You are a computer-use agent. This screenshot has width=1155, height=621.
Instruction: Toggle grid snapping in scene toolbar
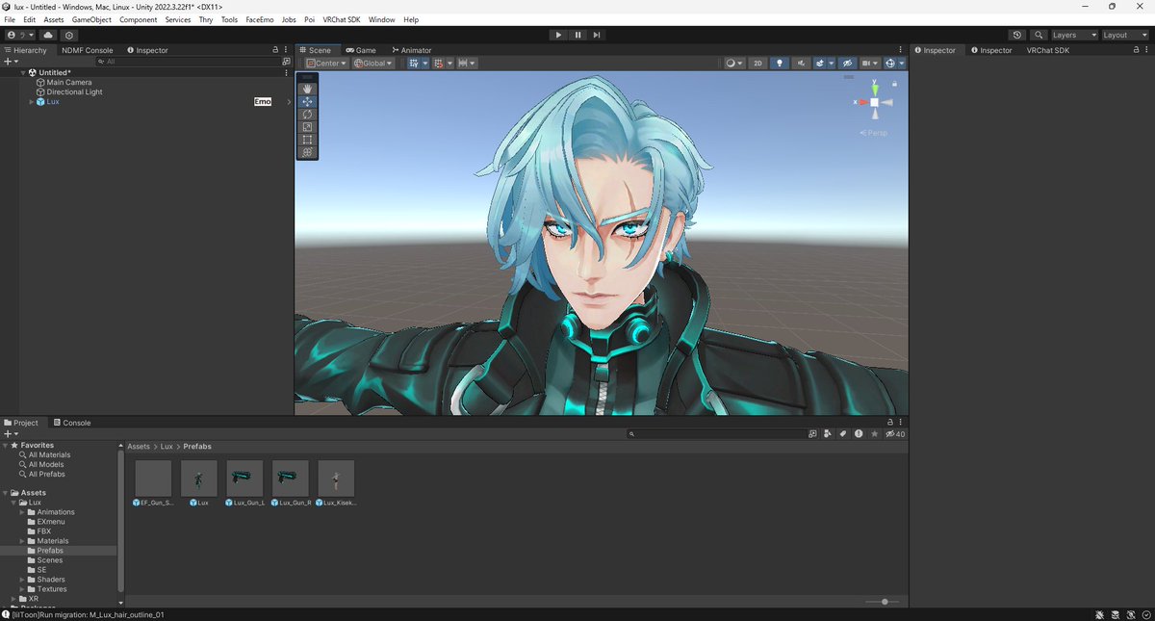pos(439,64)
